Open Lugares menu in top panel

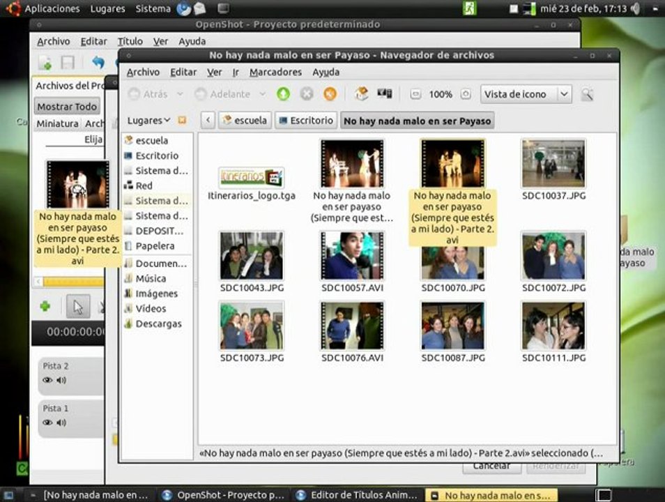click(108, 8)
